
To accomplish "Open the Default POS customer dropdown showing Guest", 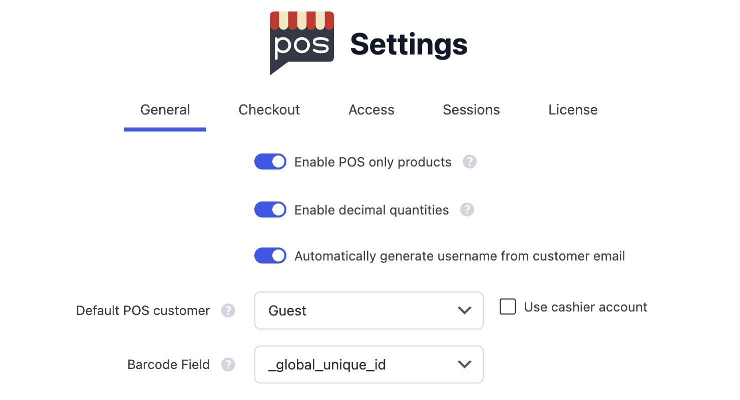I will pos(369,310).
